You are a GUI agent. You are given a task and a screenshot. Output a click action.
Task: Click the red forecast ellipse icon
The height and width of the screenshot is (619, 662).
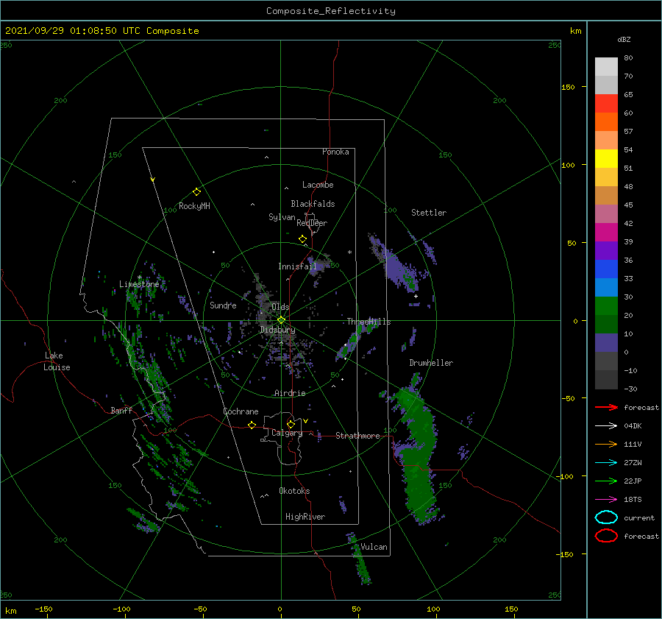[606, 536]
